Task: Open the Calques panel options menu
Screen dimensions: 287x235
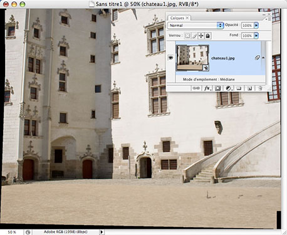Action: pos(268,19)
